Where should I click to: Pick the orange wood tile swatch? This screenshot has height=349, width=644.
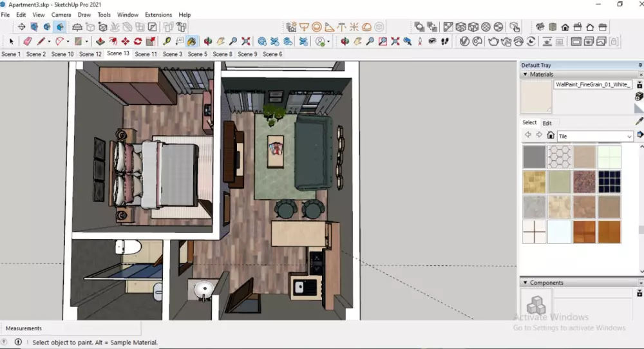584,232
